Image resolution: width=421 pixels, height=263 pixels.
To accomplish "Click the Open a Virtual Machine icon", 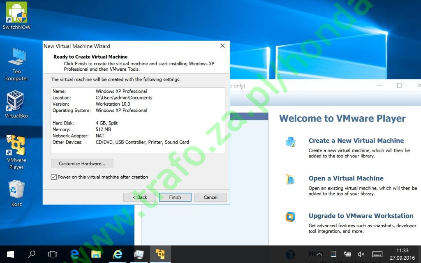I will click(x=290, y=179).
